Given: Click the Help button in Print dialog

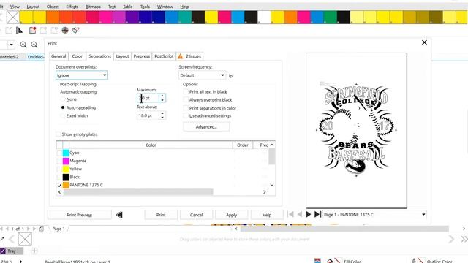Looking at the screenshot, I should pyautogui.click(x=267, y=215).
